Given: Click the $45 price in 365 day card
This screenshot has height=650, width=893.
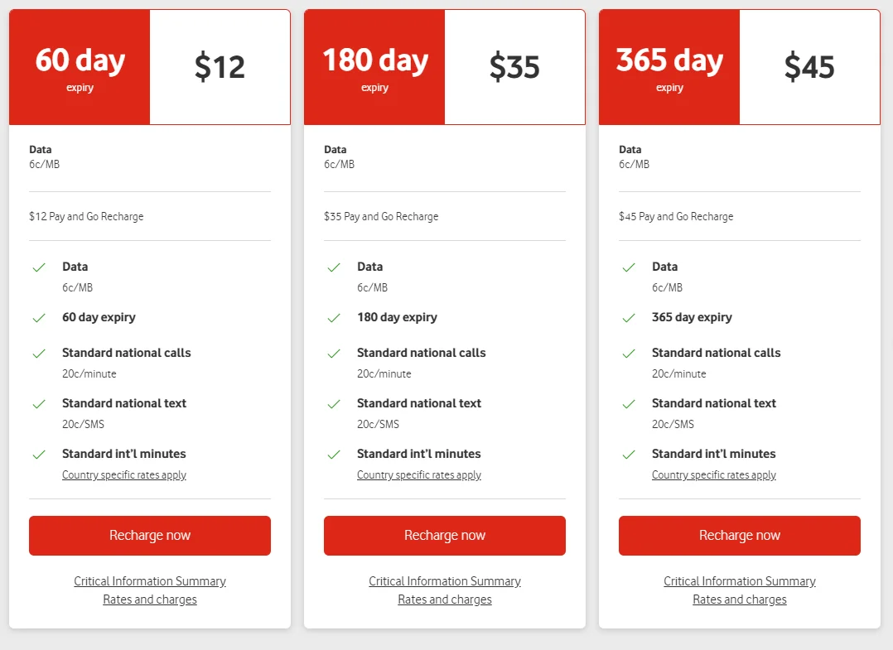Looking at the screenshot, I should pos(809,67).
